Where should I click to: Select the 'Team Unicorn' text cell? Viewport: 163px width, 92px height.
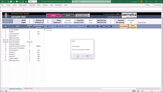pos(18,50)
